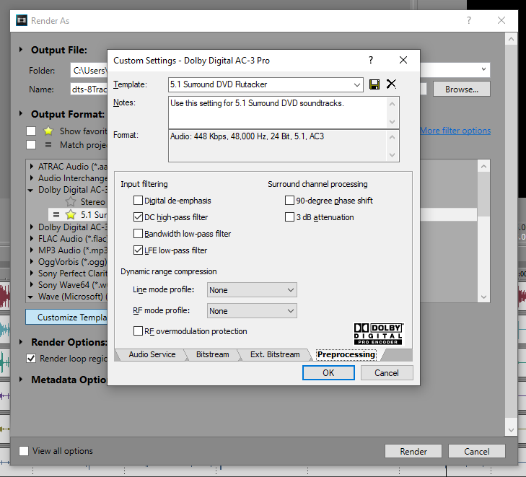Click the Folder path field
The image size is (526, 477).
(x=89, y=71)
